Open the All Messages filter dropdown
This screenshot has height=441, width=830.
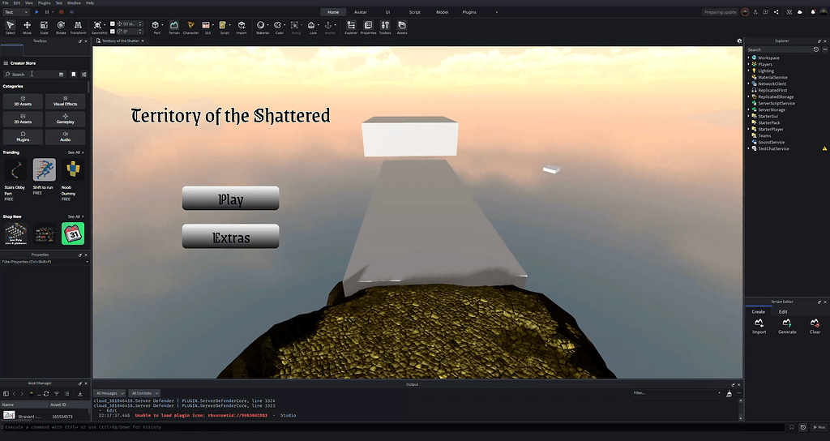pyautogui.click(x=109, y=393)
